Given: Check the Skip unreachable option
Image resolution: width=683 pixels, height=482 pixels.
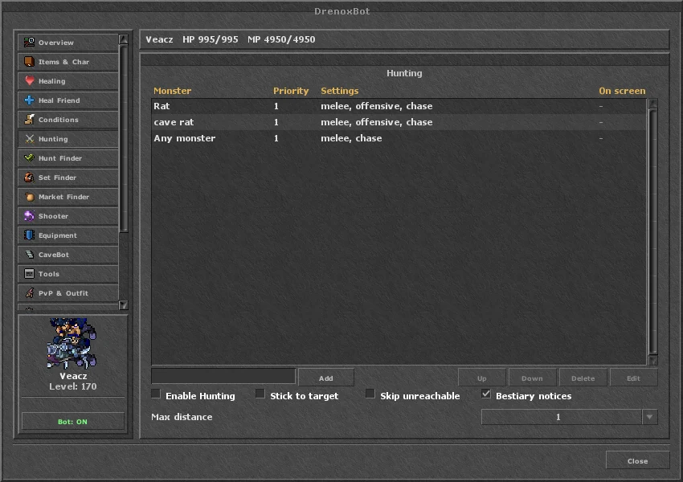Looking at the screenshot, I should (x=370, y=394).
